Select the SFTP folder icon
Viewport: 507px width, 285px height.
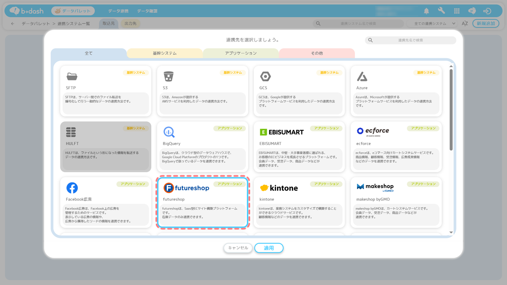point(72,77)
